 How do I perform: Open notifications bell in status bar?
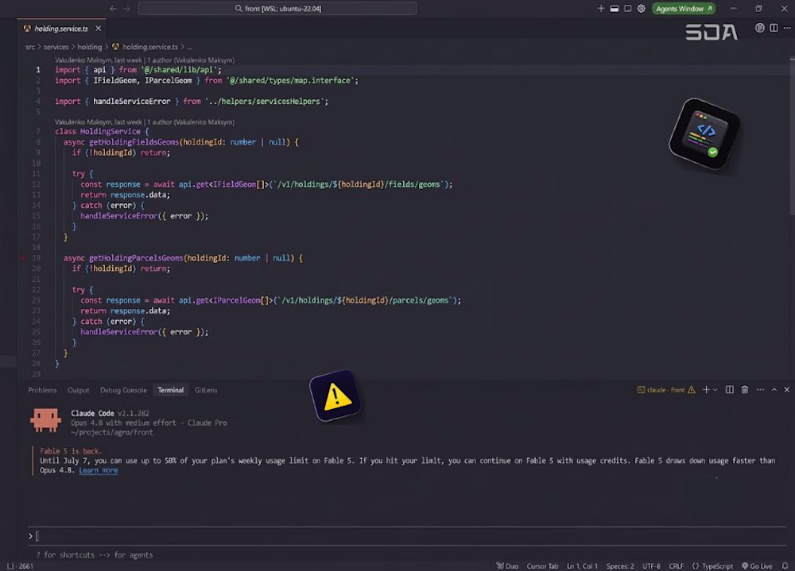point(785,566)
